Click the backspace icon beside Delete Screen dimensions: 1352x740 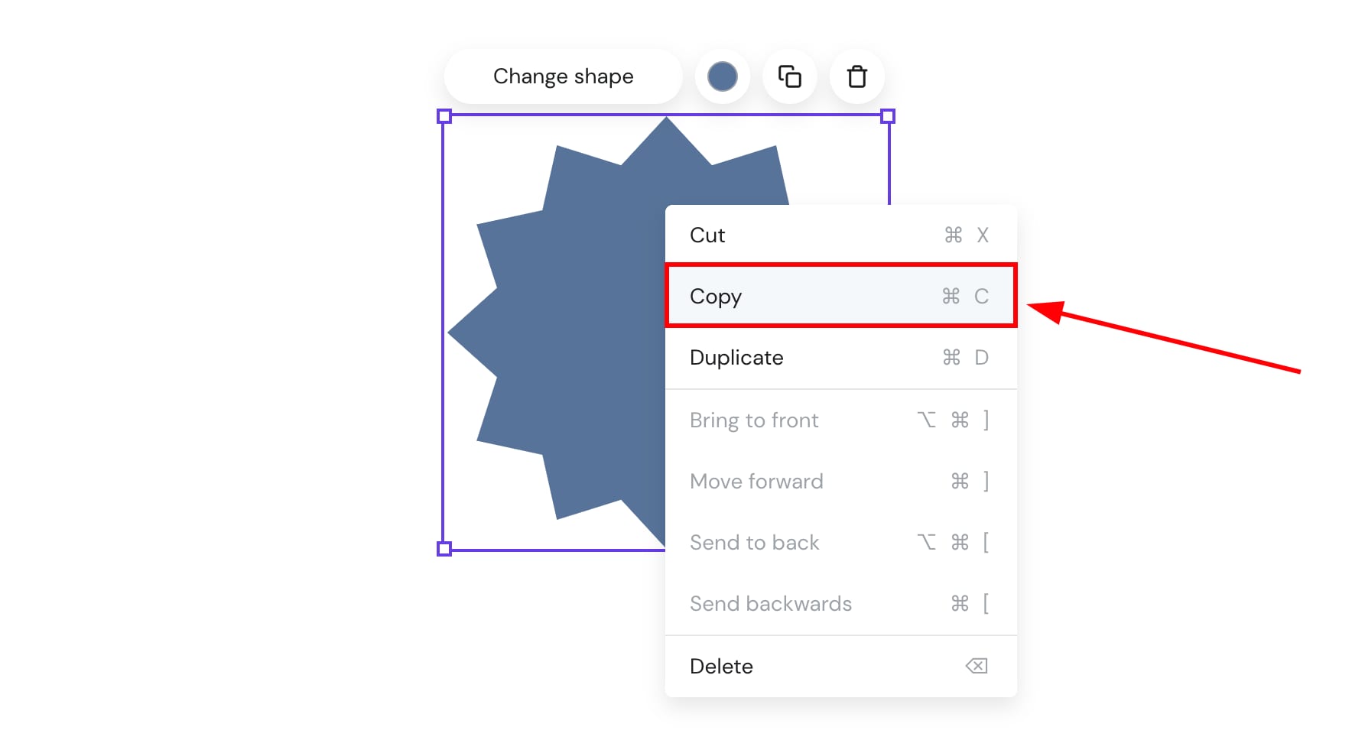[x=977, y=666]
